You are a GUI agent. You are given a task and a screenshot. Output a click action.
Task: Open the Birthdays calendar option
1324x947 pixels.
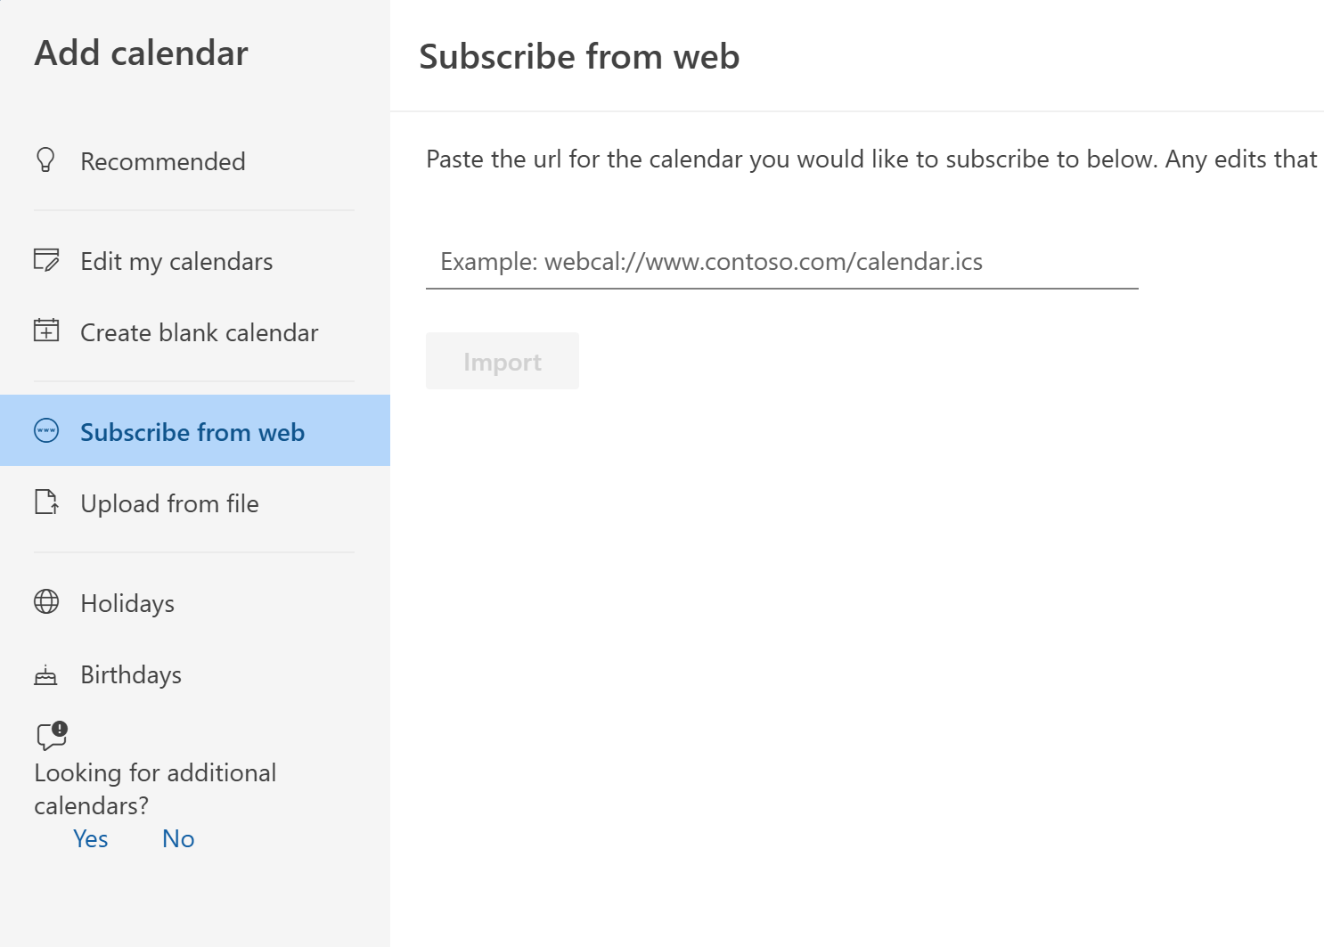[x=131, y=674]
